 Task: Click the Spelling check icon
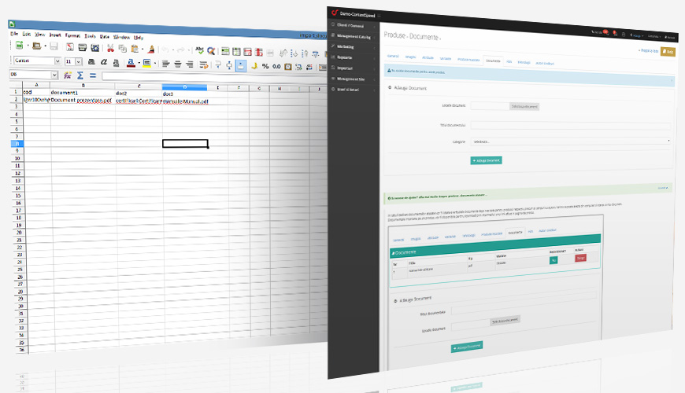click(200, 50)
